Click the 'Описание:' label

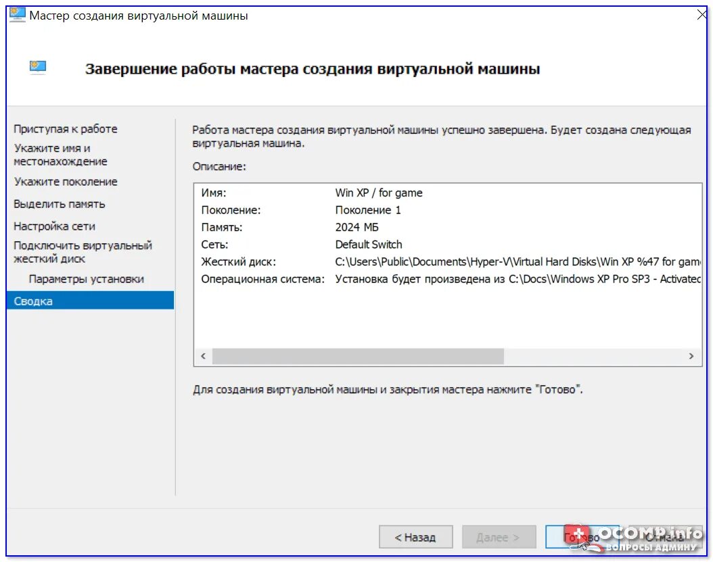point(219,167)
